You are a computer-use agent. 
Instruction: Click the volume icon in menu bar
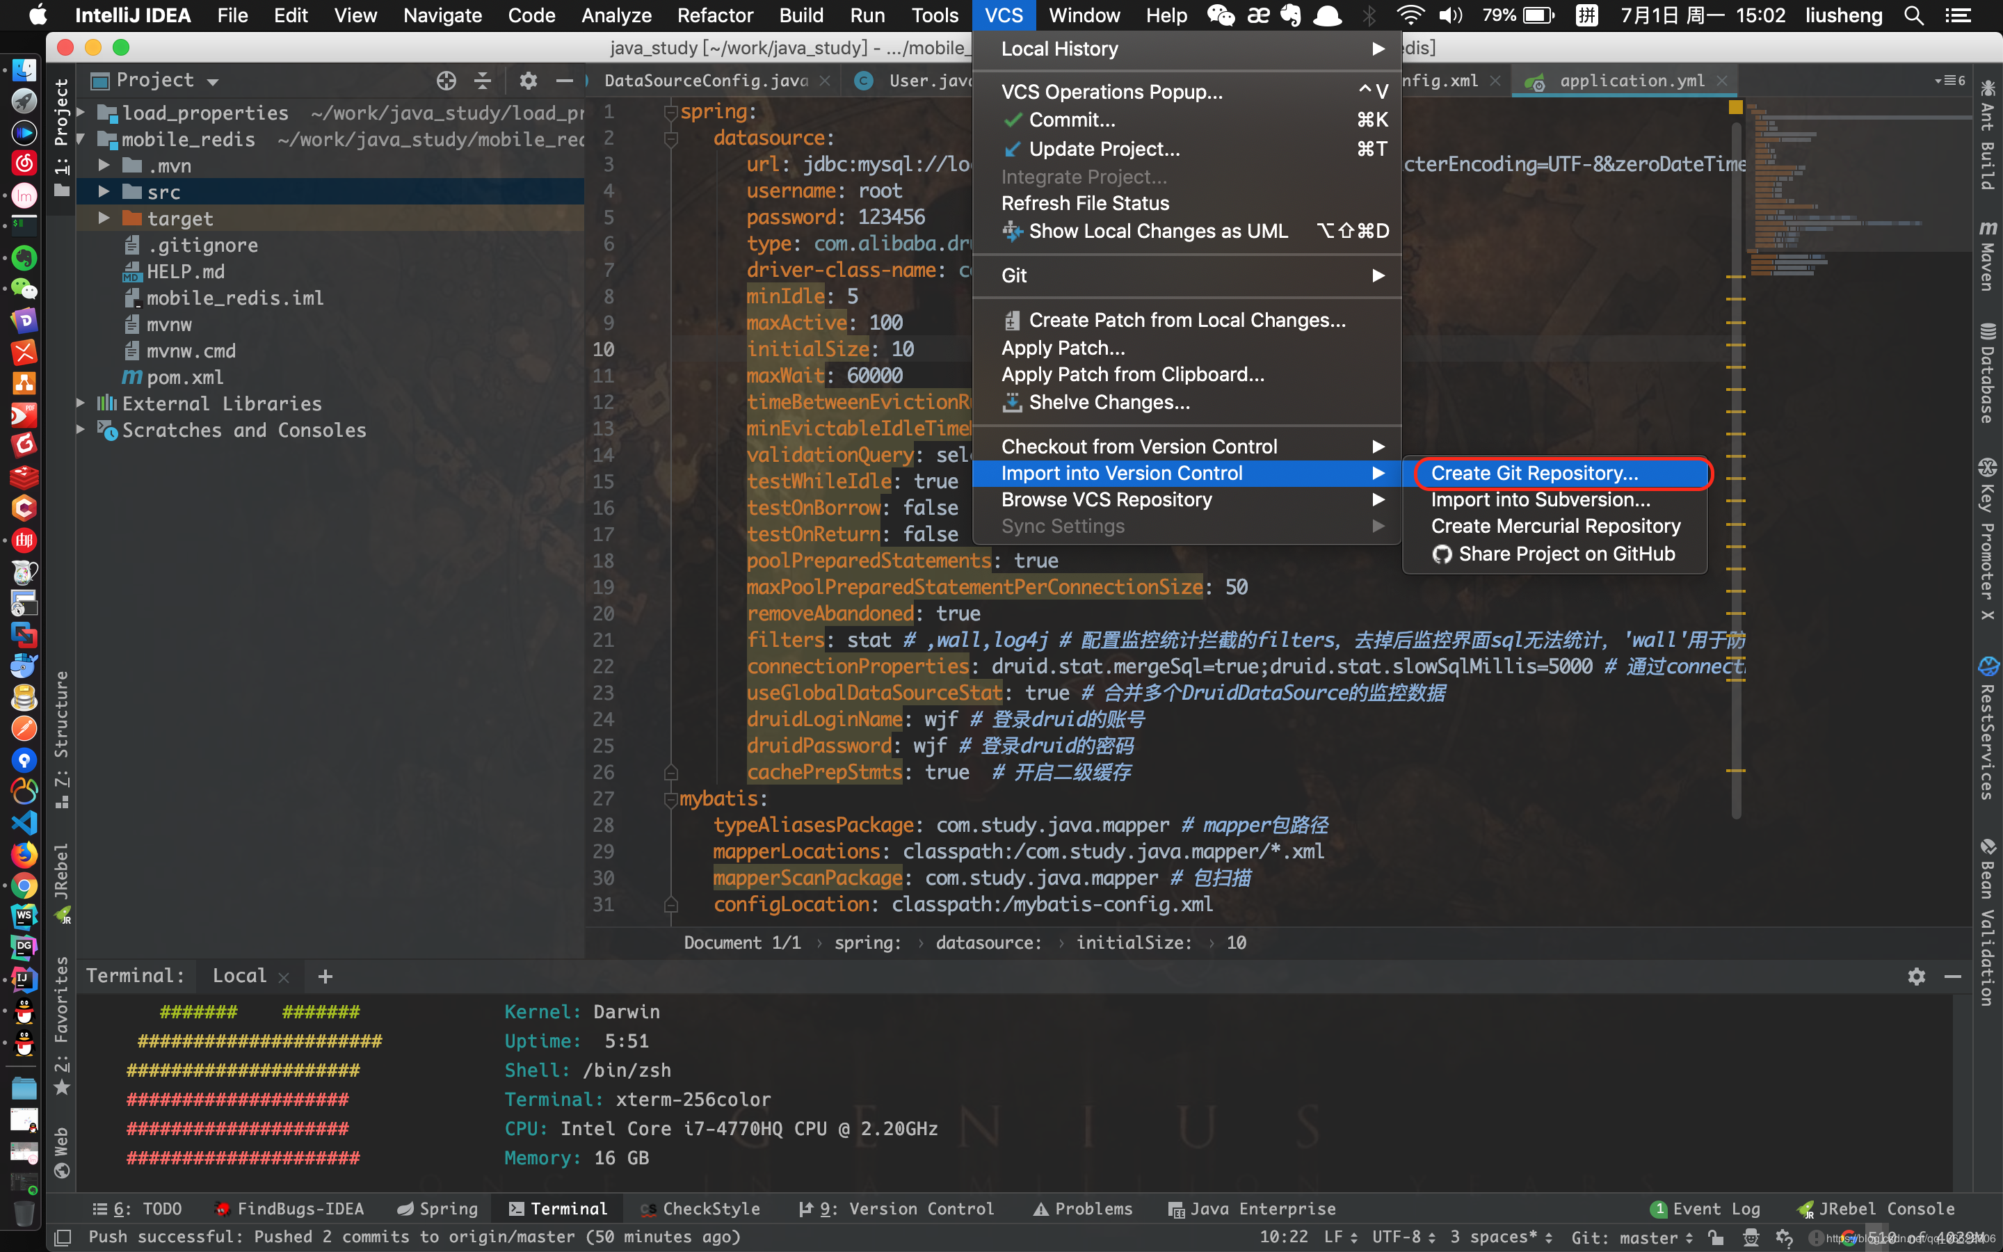point(1450,16)
